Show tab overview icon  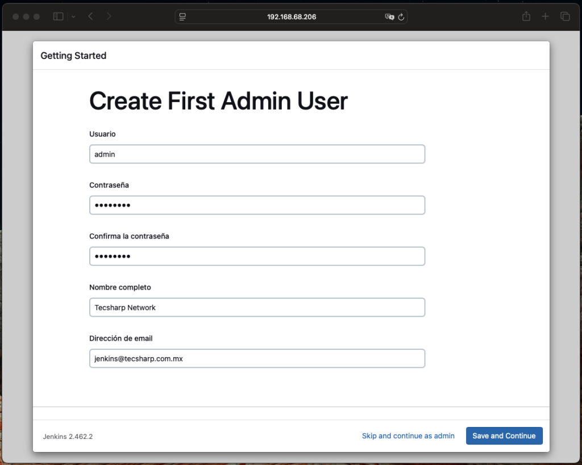565,16
